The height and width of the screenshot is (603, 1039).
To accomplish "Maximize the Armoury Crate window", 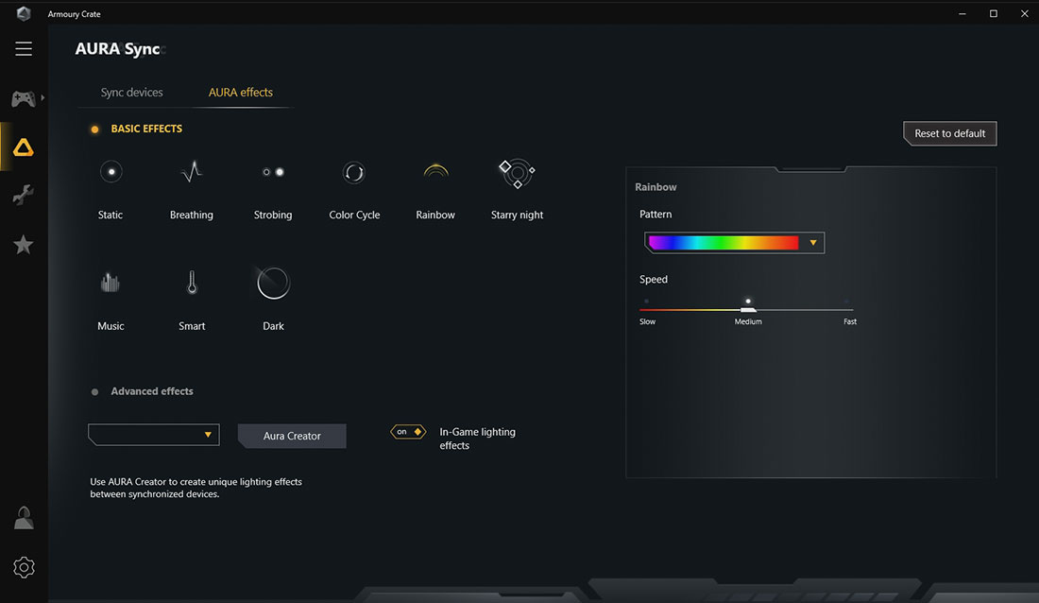I will [994, 13].
